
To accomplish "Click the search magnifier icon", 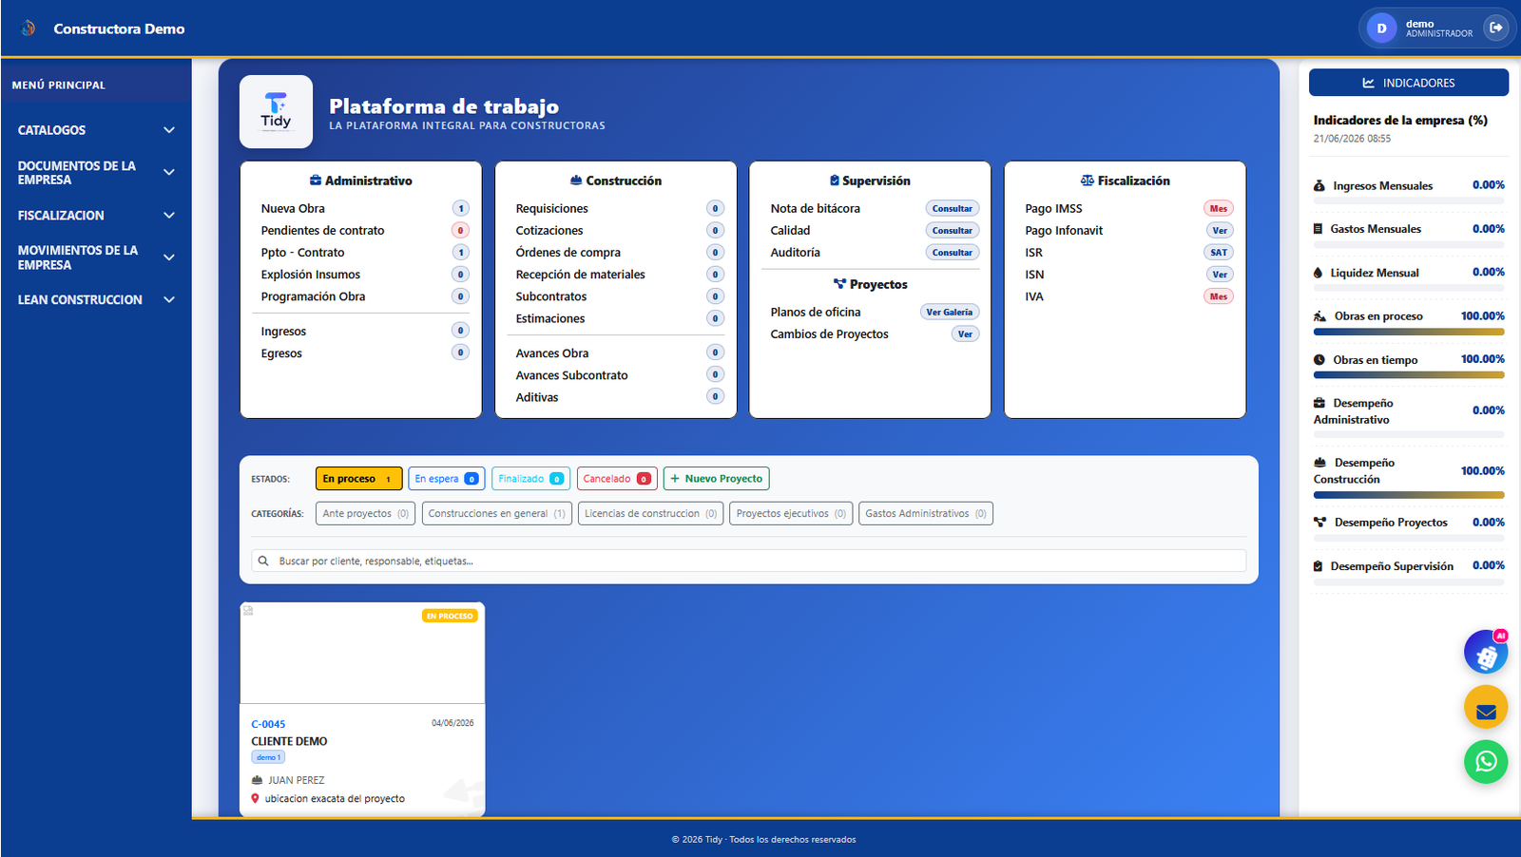I will click(263, 561).
